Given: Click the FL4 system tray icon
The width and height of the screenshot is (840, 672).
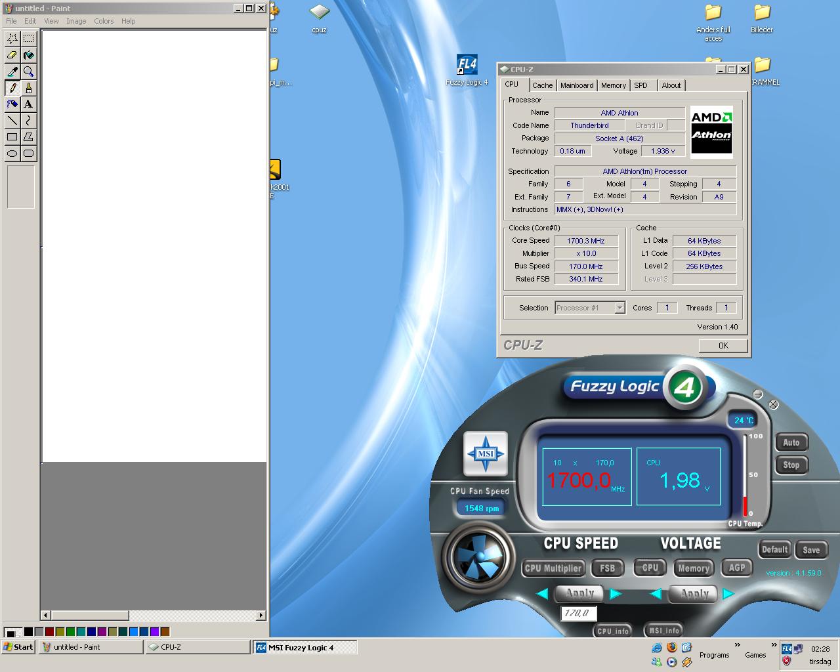Looking at the screenshot, I should coord(786,649).
